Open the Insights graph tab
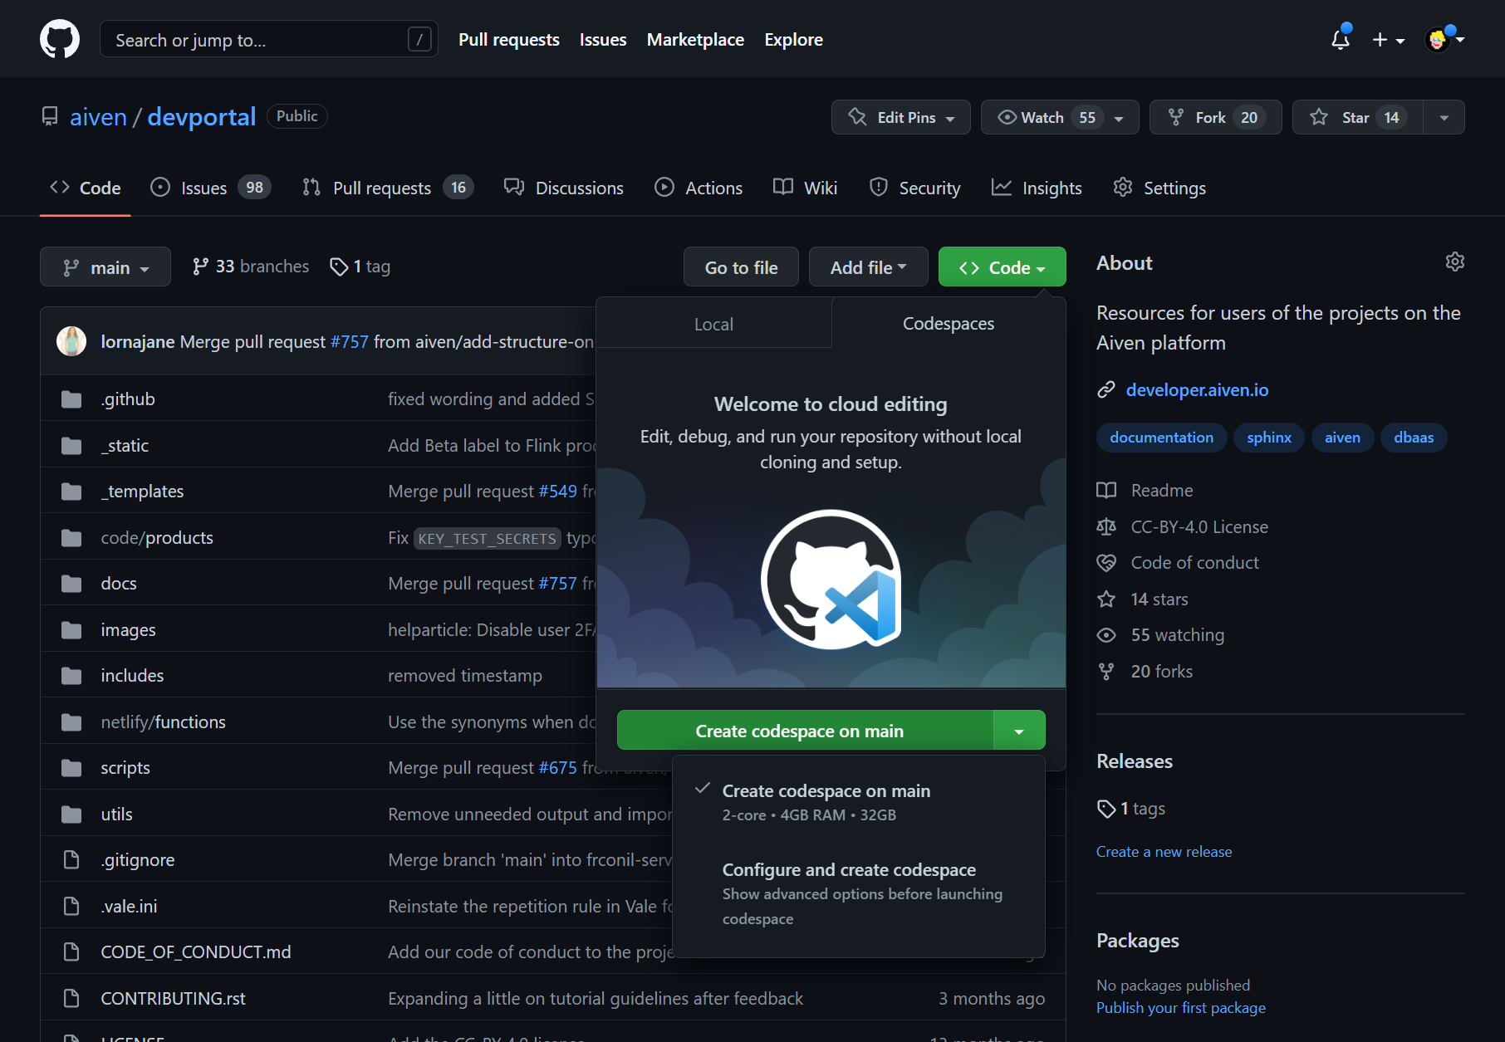1505x1042 pixels. (1037, 188)
